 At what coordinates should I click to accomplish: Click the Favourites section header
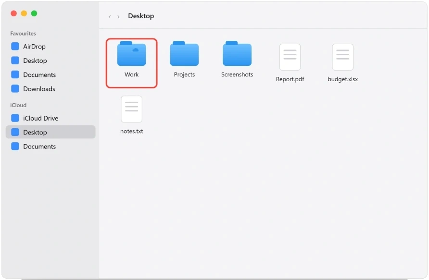pyautogui.click(x=23, y=34)
